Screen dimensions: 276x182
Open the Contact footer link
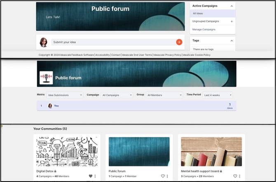[116, 55]
